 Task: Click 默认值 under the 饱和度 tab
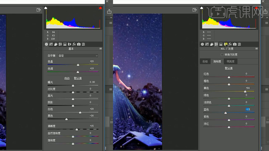coord(229,68)
